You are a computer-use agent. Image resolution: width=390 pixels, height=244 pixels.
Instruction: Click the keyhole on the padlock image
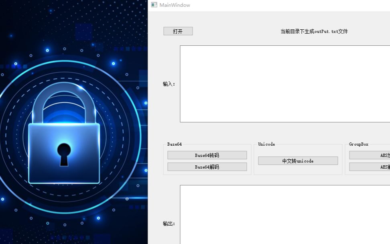click(64, 155)
